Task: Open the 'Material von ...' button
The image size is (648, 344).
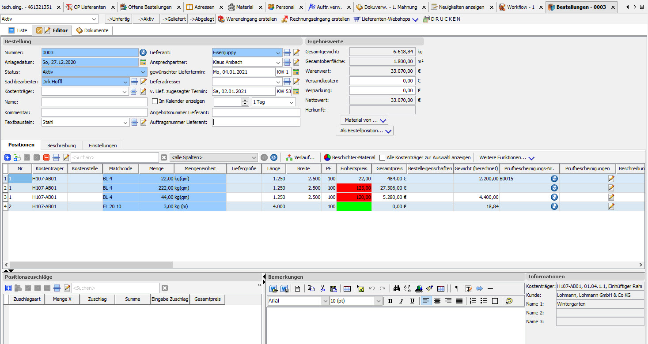Action: (364, 120)
